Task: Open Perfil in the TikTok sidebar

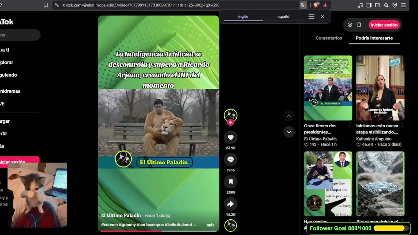Action: point(3,133)
